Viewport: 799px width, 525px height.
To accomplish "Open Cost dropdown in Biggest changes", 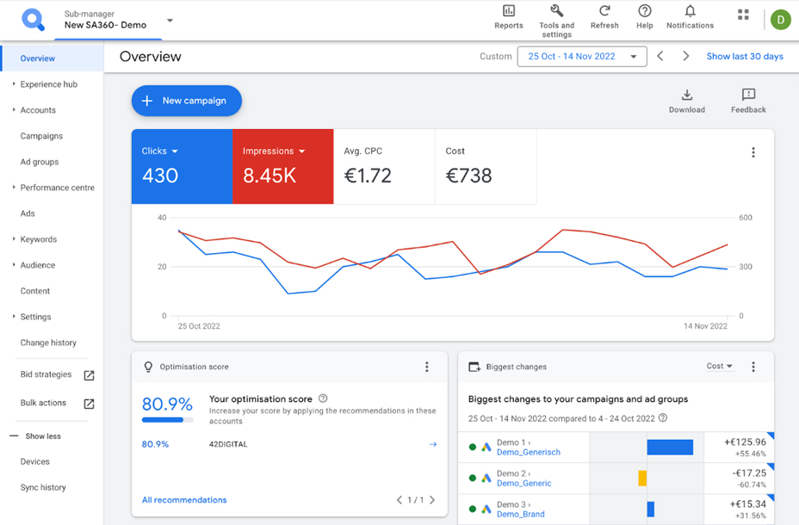I will click(x=720, y=366).
